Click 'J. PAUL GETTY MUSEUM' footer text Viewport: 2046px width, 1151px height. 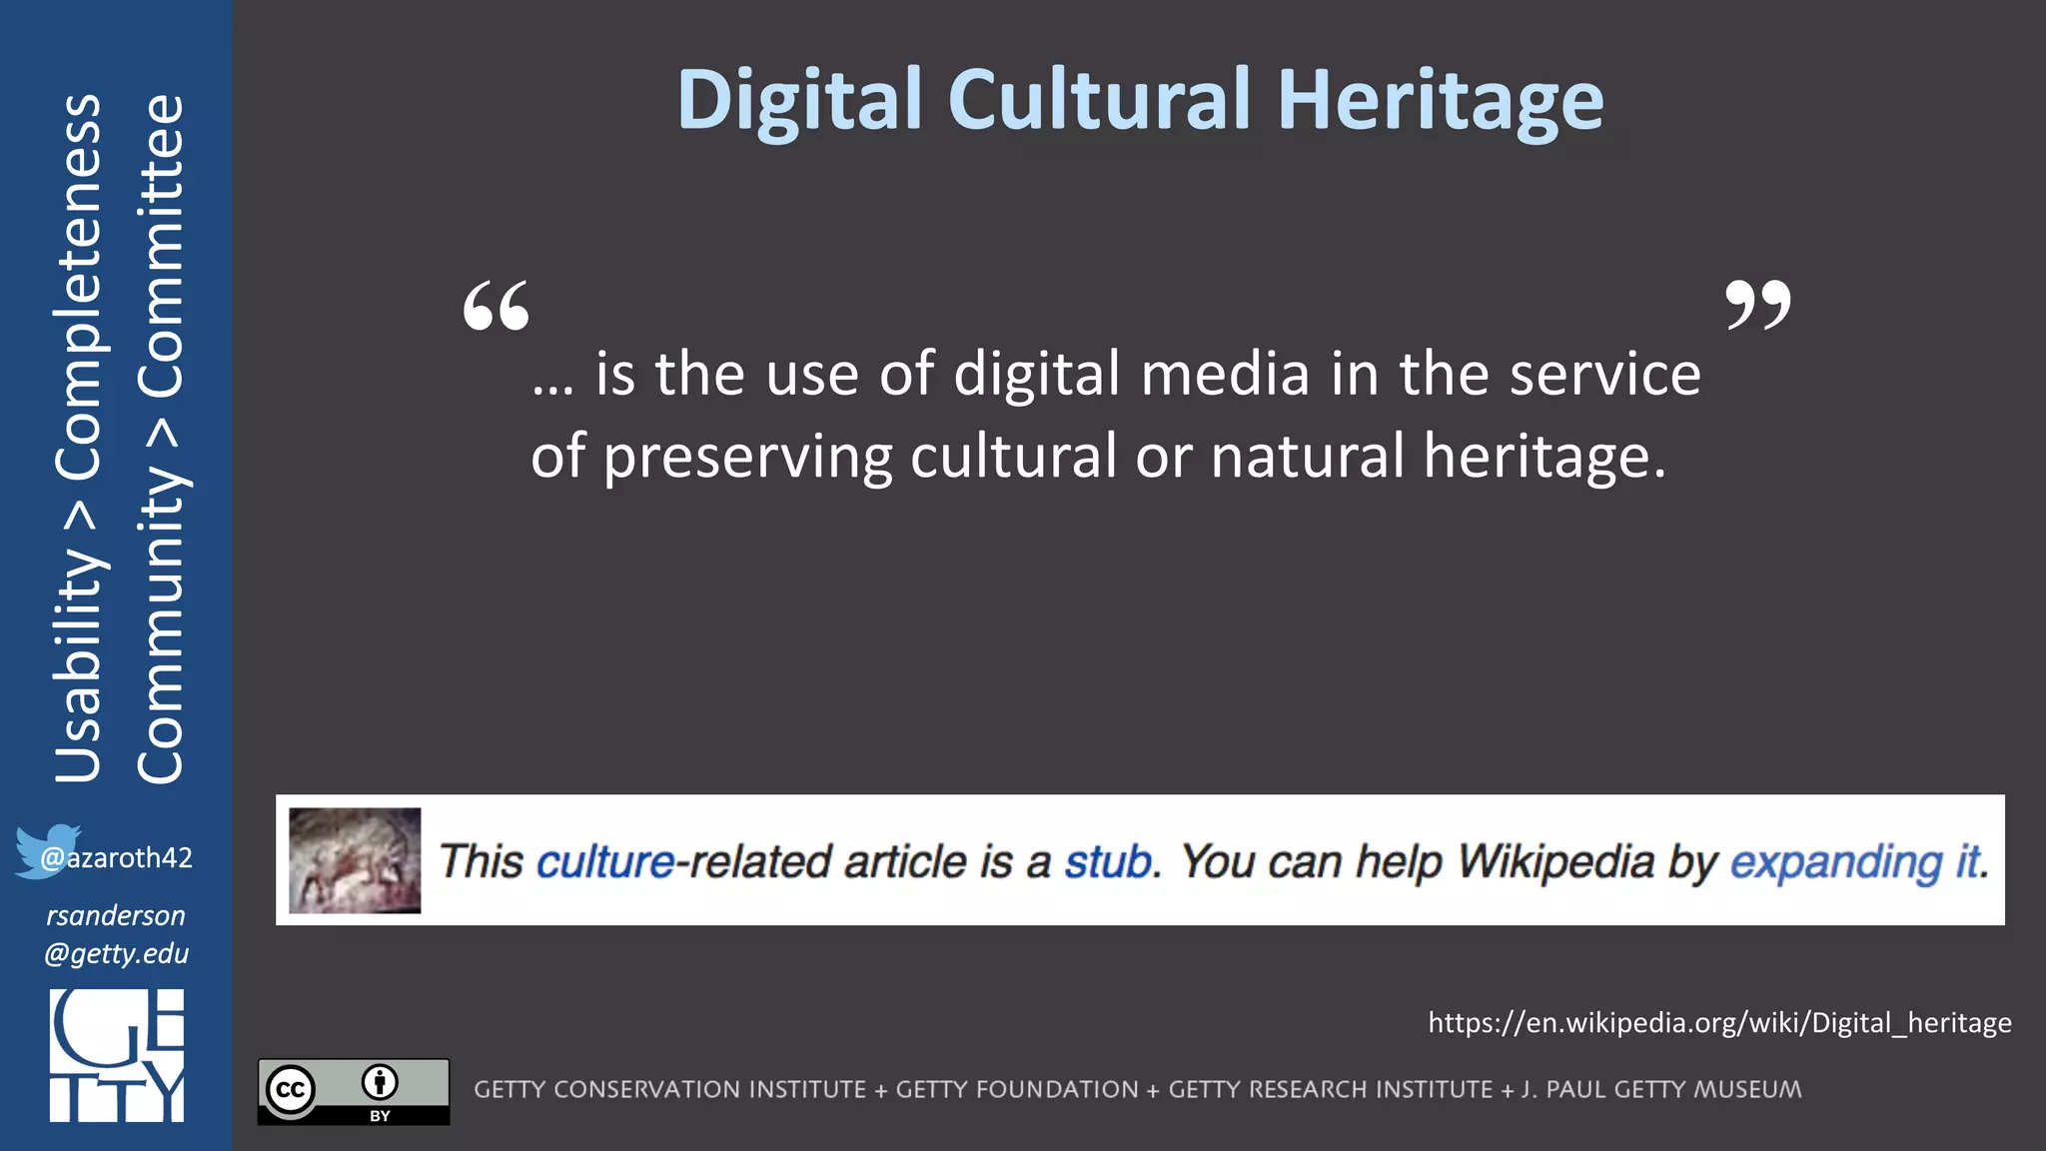(x=1662, y=1090)
